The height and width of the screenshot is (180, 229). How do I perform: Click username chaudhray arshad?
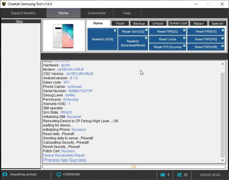23,175
